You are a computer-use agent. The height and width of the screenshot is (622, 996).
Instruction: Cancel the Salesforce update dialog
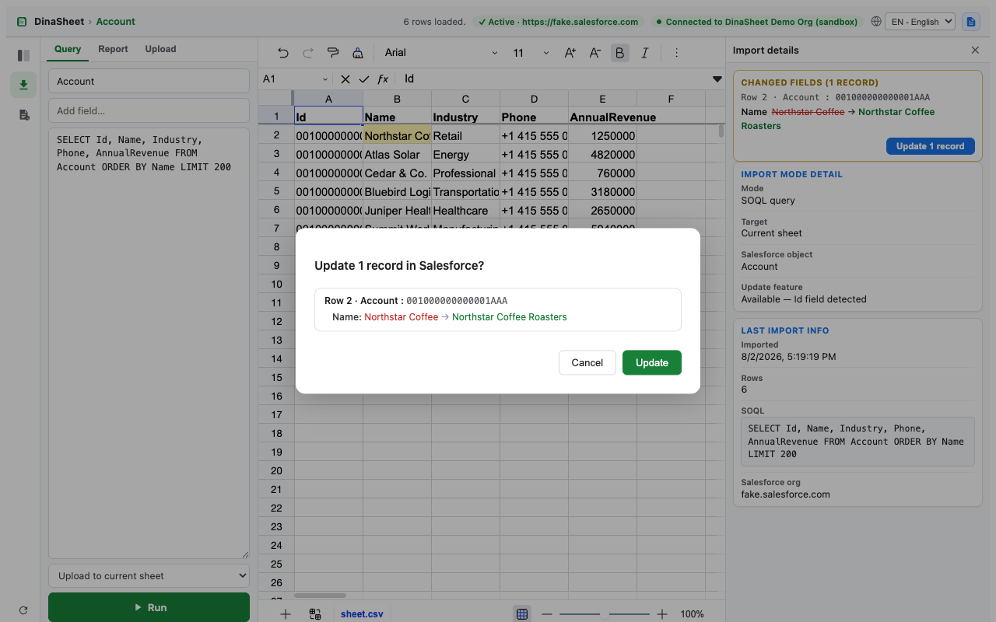(x=587, y=362)
